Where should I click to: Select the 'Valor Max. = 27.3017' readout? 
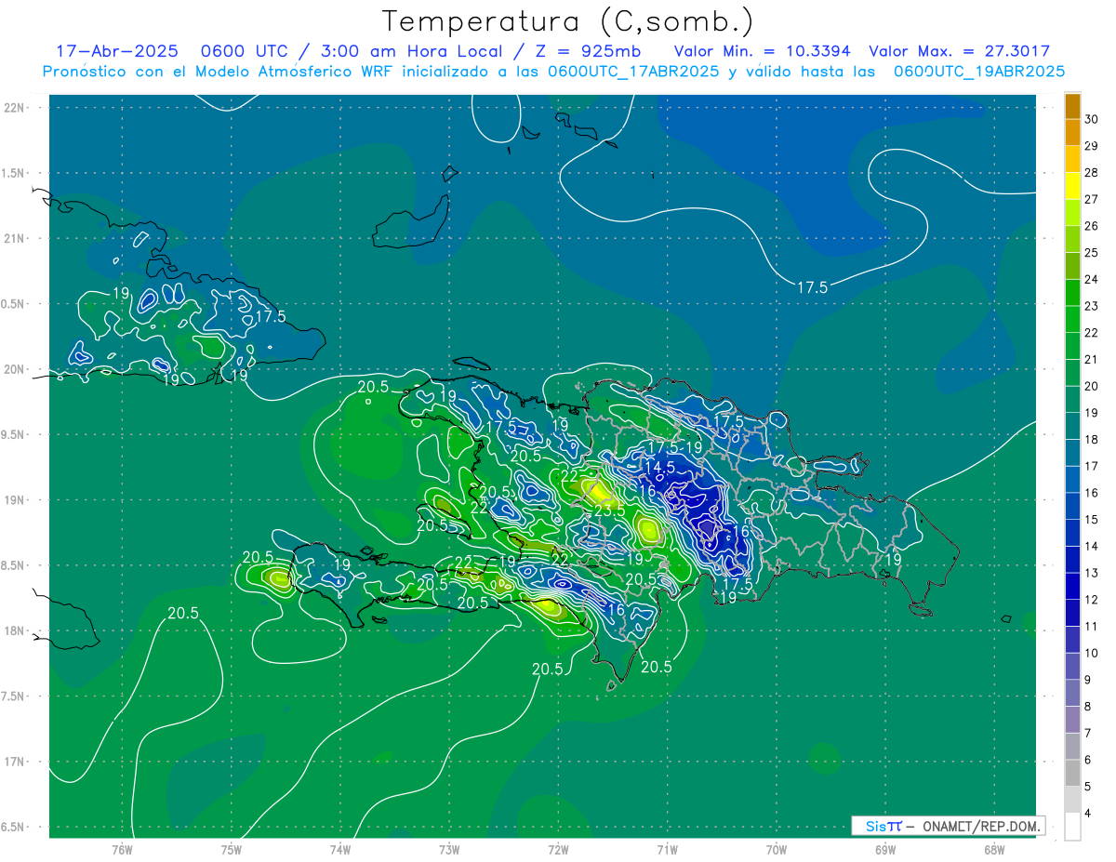tap(960, 51)
